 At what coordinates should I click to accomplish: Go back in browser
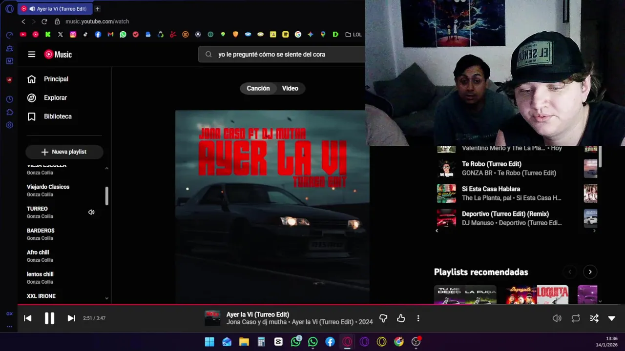[x=23, y=21]
